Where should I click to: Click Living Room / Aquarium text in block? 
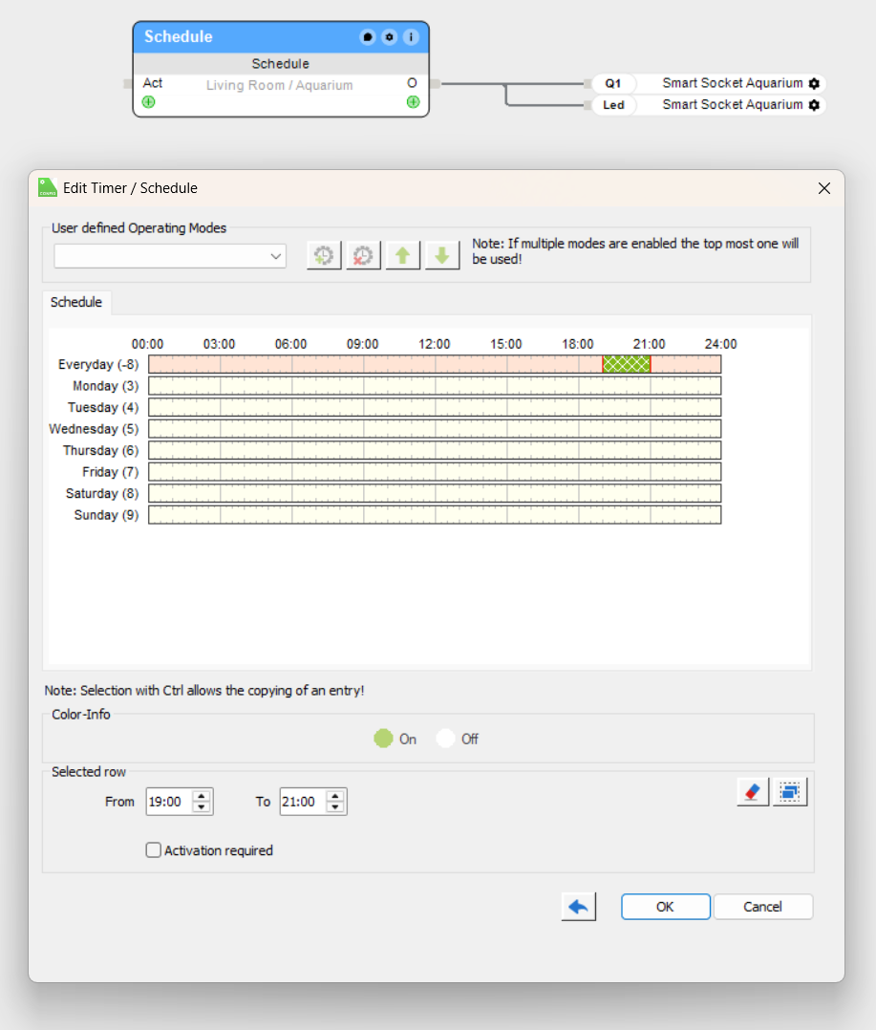click(280, 85)
